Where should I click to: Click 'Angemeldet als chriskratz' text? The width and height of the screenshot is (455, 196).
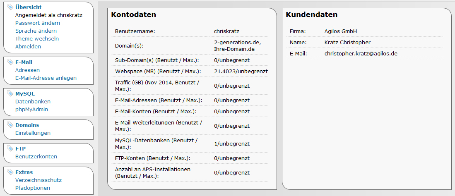point(49,15)
